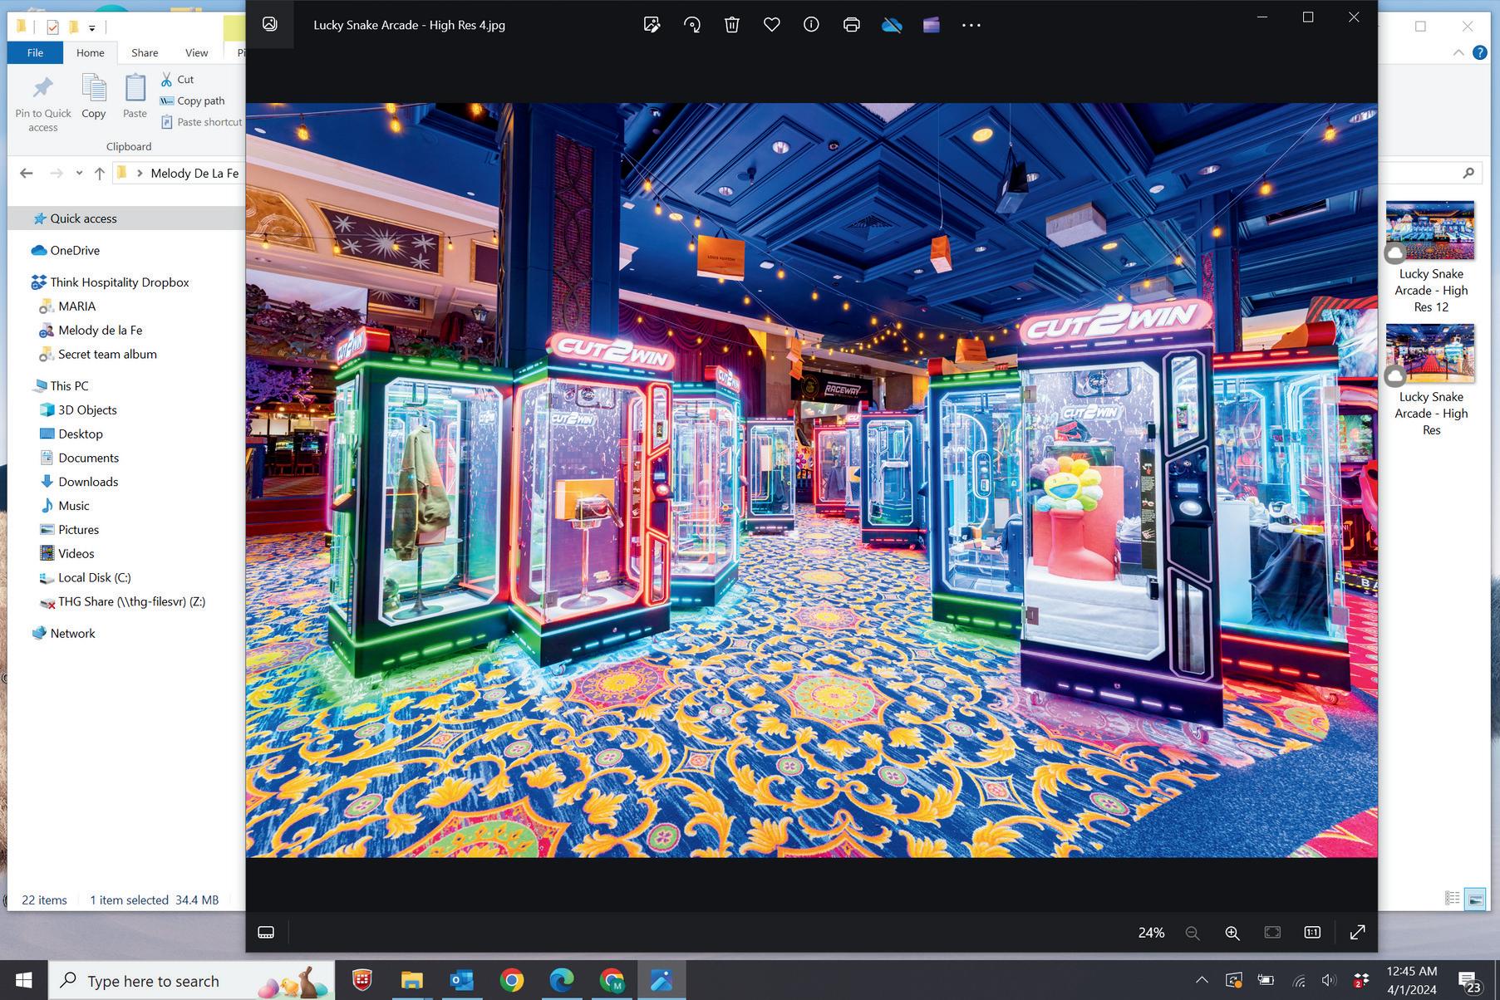Enter full screen with the diagonal arrows icon
The image size is (1500, 1000).
tap(1357, 933)
